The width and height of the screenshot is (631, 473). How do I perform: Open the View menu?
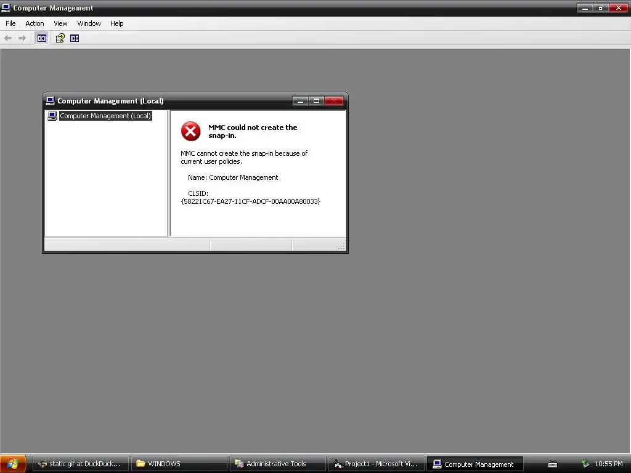click(60, 23)
